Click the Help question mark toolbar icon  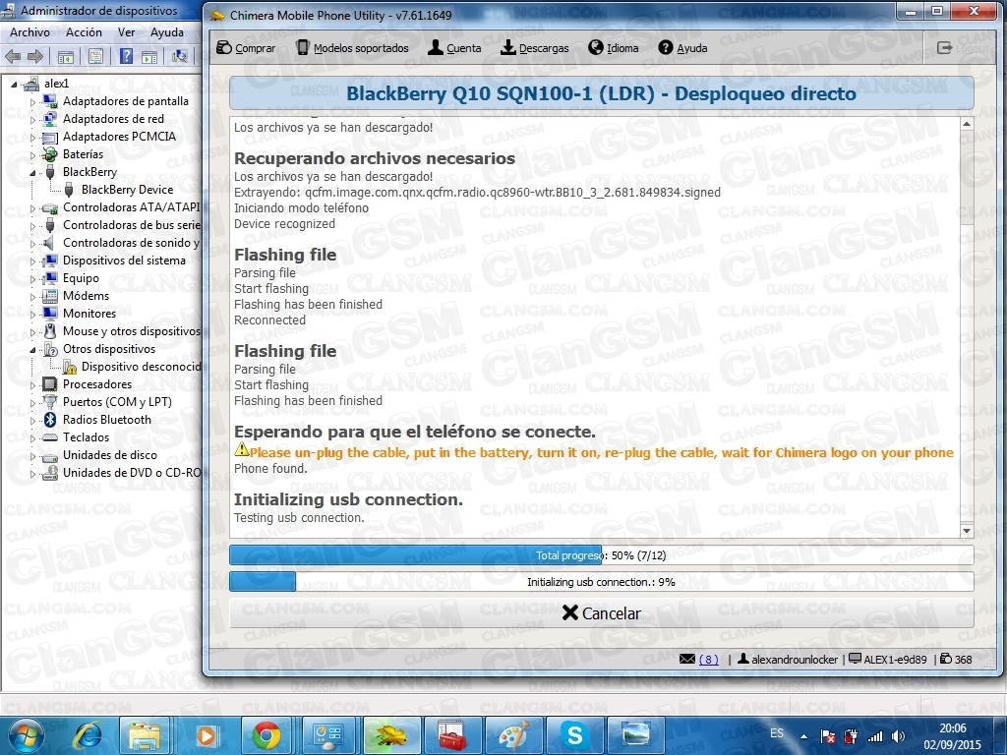tap(126, 56)
